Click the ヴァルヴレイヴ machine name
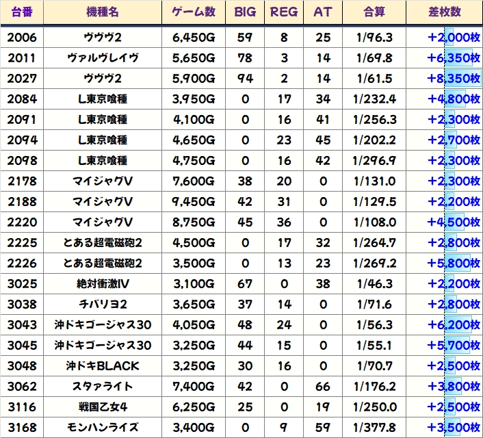The width and height of the screenshot is (483, 438). pyautogui.click(x=102, y=57)
